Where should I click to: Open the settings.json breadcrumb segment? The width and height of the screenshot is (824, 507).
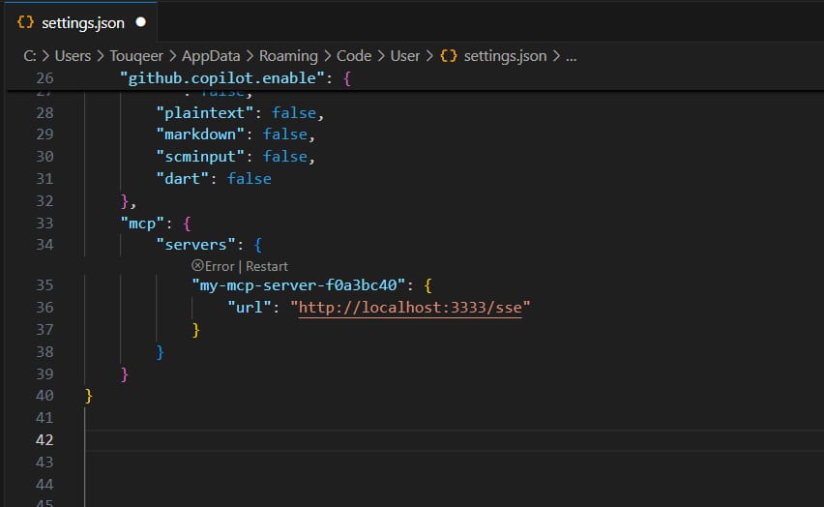point(505,56)
